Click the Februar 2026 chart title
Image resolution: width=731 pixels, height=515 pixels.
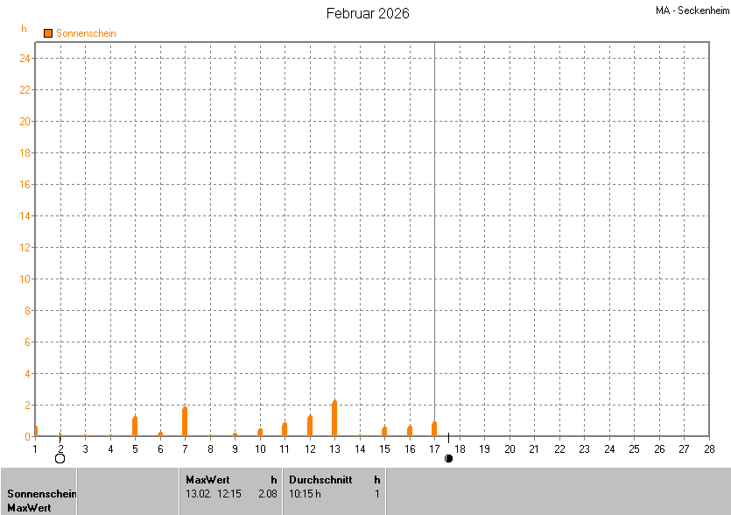(368, 13)
